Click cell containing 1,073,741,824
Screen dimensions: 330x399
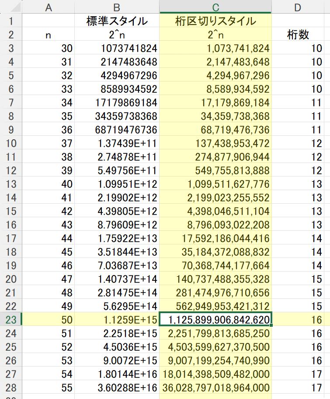click(x=215, y=48)
